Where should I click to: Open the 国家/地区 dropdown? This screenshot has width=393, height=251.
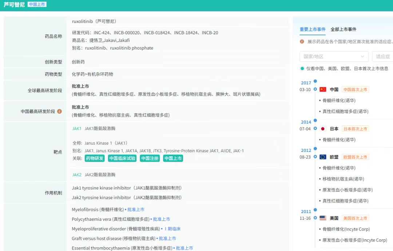point(334,56)
